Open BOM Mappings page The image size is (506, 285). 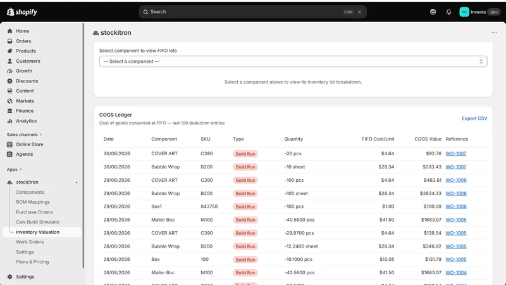click(33, 202)
